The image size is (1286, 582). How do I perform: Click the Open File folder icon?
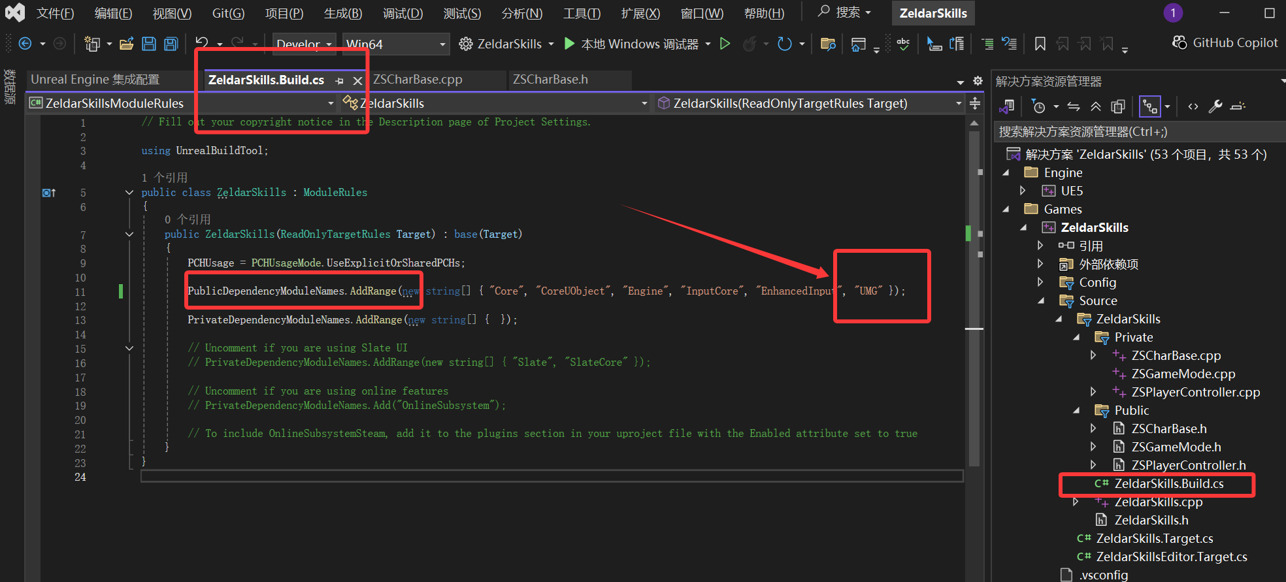pos(127,44)
